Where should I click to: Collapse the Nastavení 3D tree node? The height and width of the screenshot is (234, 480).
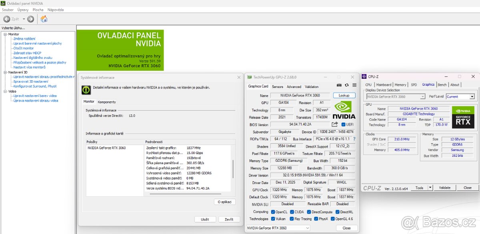pyautogui.click(x=5, y=72)
